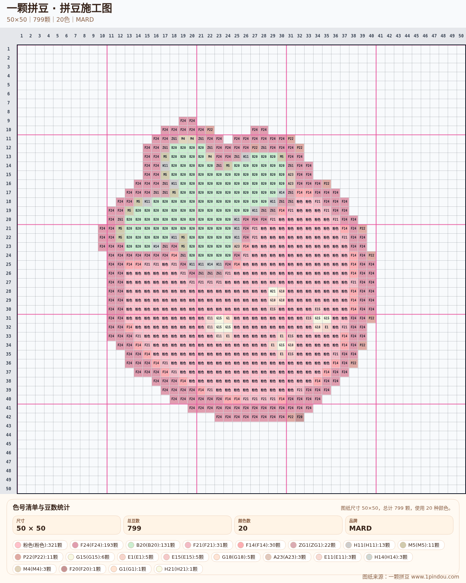Click column header number 50
Screen dimensions: 466x583
pyautogui.click(x=461, y=36)
